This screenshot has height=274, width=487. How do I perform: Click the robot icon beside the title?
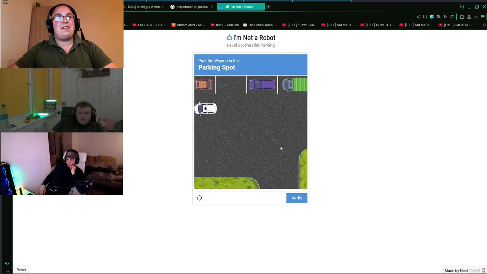[x=229, y=38]
